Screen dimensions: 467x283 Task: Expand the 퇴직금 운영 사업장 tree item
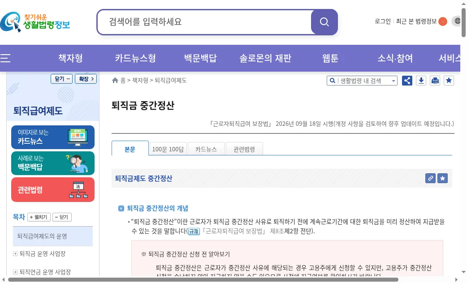[x=15, y=254]
